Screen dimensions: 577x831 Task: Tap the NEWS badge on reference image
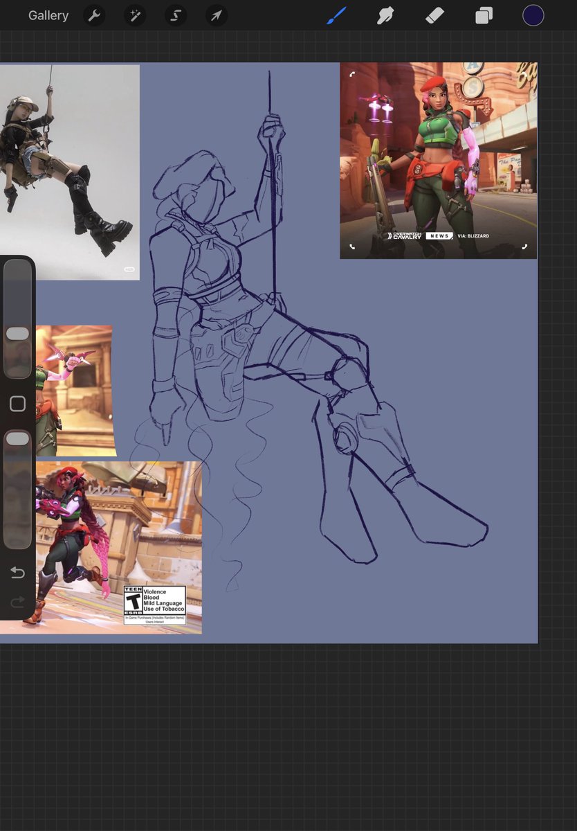439,236
